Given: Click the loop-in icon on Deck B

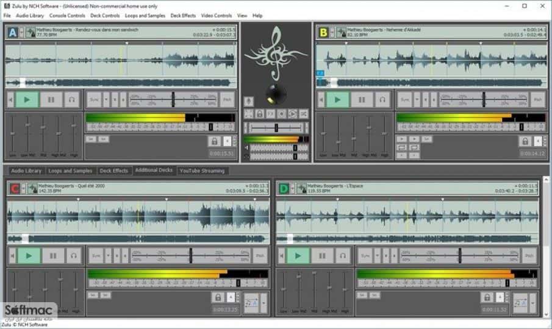Looking at the screenshot, I should point(402,147).
